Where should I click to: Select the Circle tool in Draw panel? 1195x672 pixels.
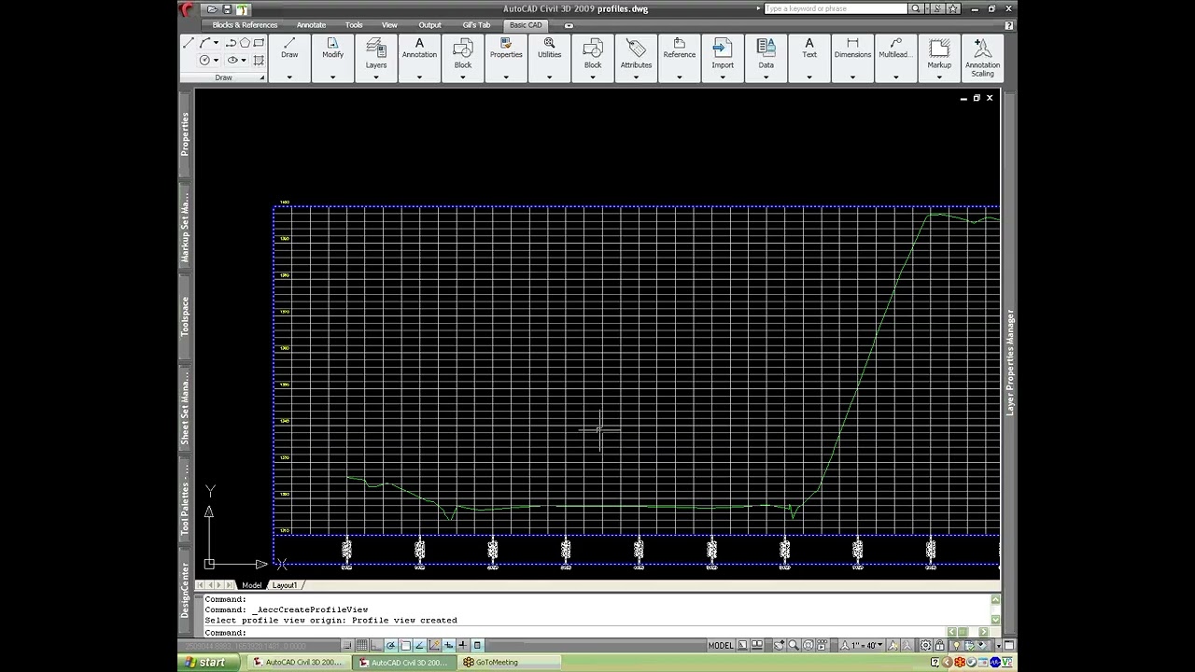pyautogui.click(x=204, y=60)
